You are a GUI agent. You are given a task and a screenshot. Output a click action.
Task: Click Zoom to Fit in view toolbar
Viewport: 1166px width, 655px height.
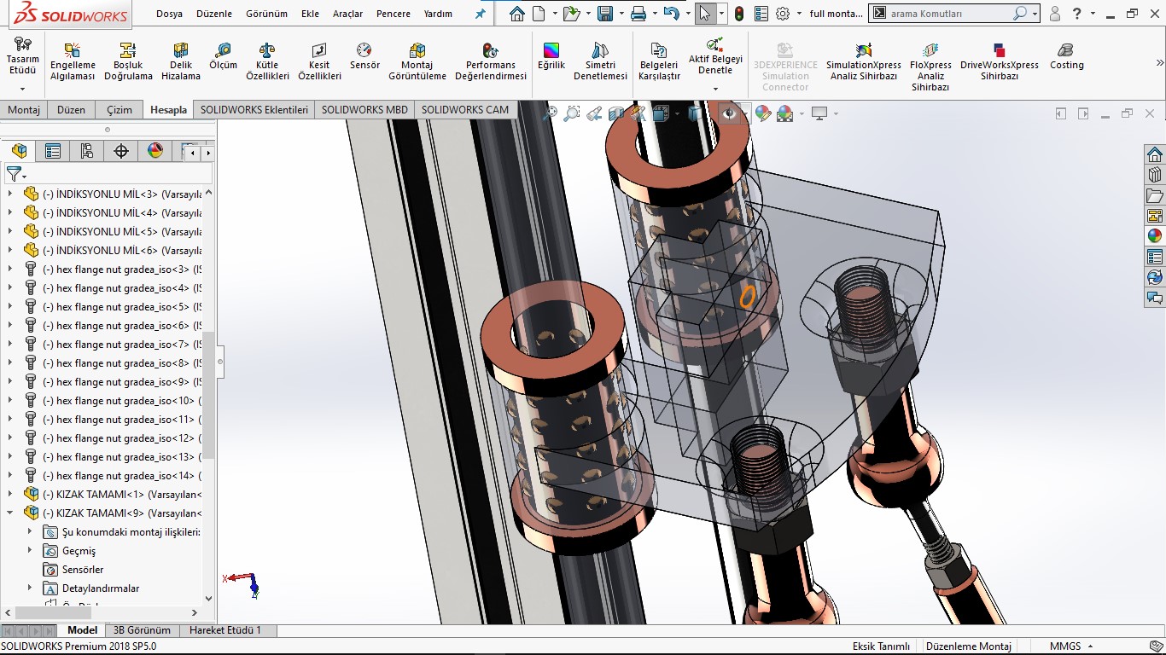pyautogui.click(x=551, y=113)
